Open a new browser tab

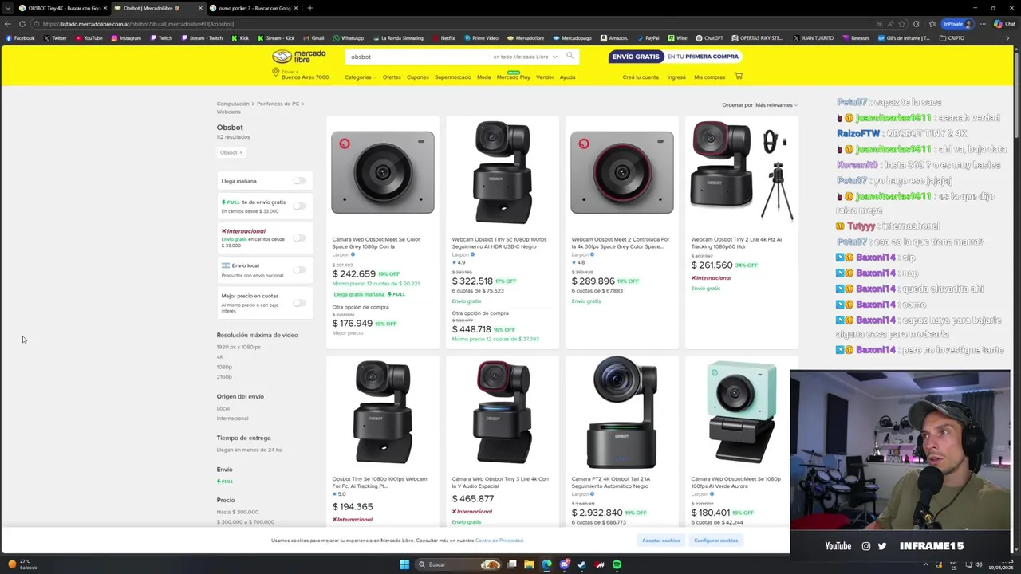[x=309, y=8]
